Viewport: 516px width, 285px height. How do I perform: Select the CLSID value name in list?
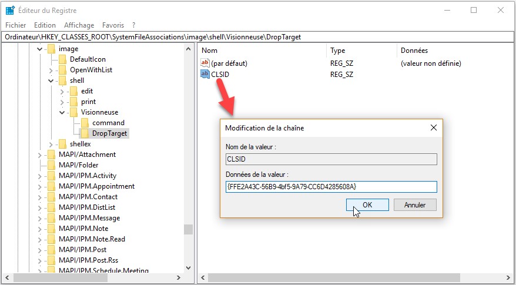(220, 75)
